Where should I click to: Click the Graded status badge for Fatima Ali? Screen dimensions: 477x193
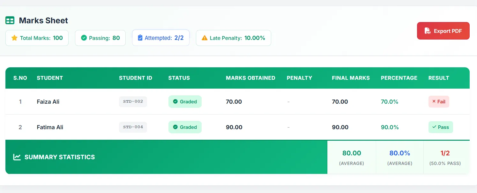(185, 127)
